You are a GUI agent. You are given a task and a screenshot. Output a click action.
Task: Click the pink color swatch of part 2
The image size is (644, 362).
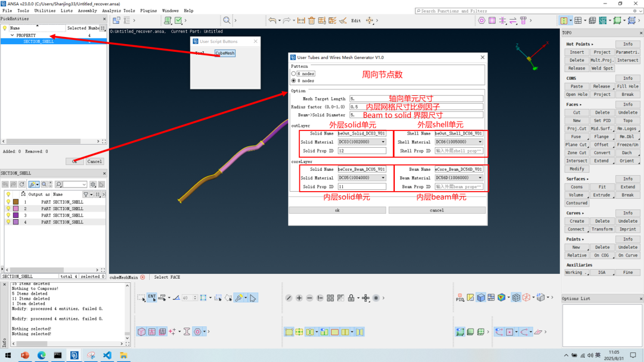[16, 209]
